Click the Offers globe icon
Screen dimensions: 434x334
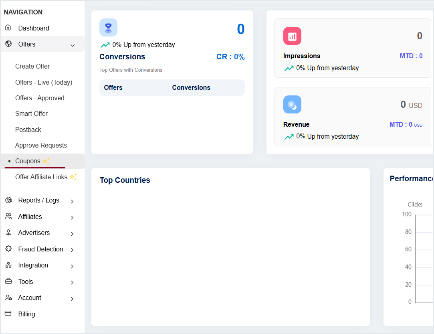8,44
